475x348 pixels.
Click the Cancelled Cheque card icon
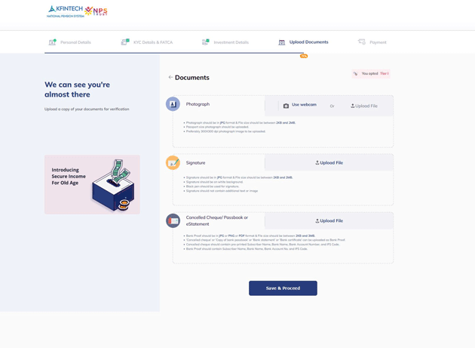click(x=173, y=220)
